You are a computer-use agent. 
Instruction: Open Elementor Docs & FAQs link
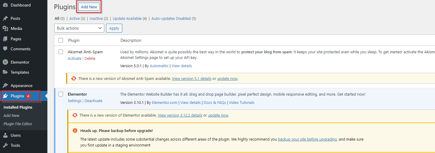pos(215,102)
